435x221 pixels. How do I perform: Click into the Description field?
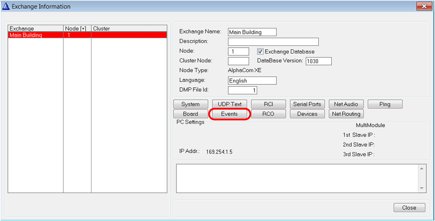tap(273, 42)
